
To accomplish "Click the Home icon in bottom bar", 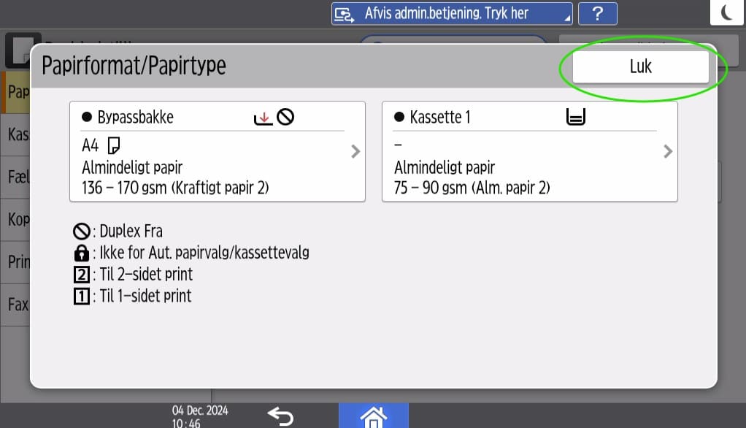I will click(373, 416).
